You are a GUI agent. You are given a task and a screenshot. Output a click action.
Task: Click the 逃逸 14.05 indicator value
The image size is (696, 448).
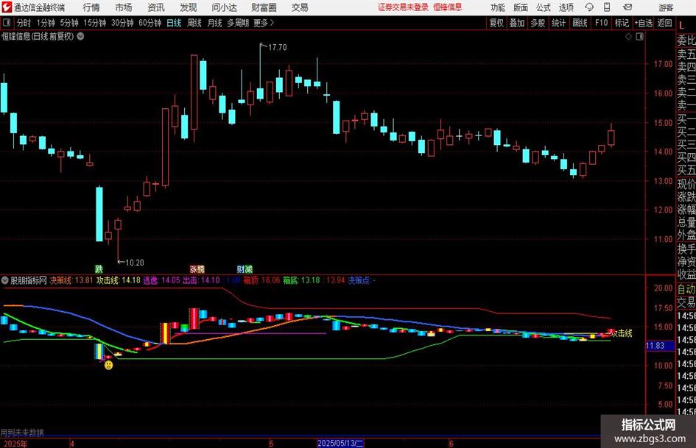coord(161,280)
